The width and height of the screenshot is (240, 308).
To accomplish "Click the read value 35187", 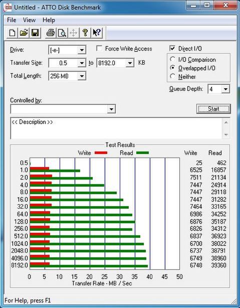I will point(218,221).
